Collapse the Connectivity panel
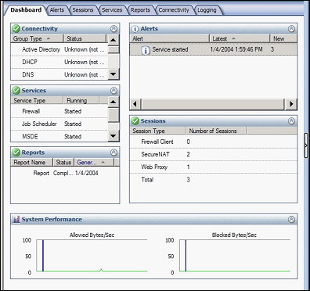This screenshot has height=291, width=310. 114,29
